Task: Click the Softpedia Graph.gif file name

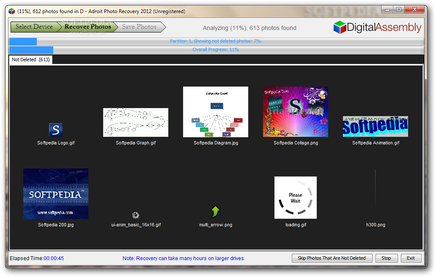Action: [136, 143]
